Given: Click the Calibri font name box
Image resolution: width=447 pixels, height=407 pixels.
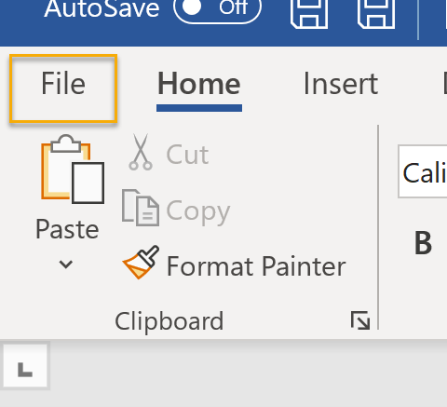Looking at the screenshot, I should [423, 171].
